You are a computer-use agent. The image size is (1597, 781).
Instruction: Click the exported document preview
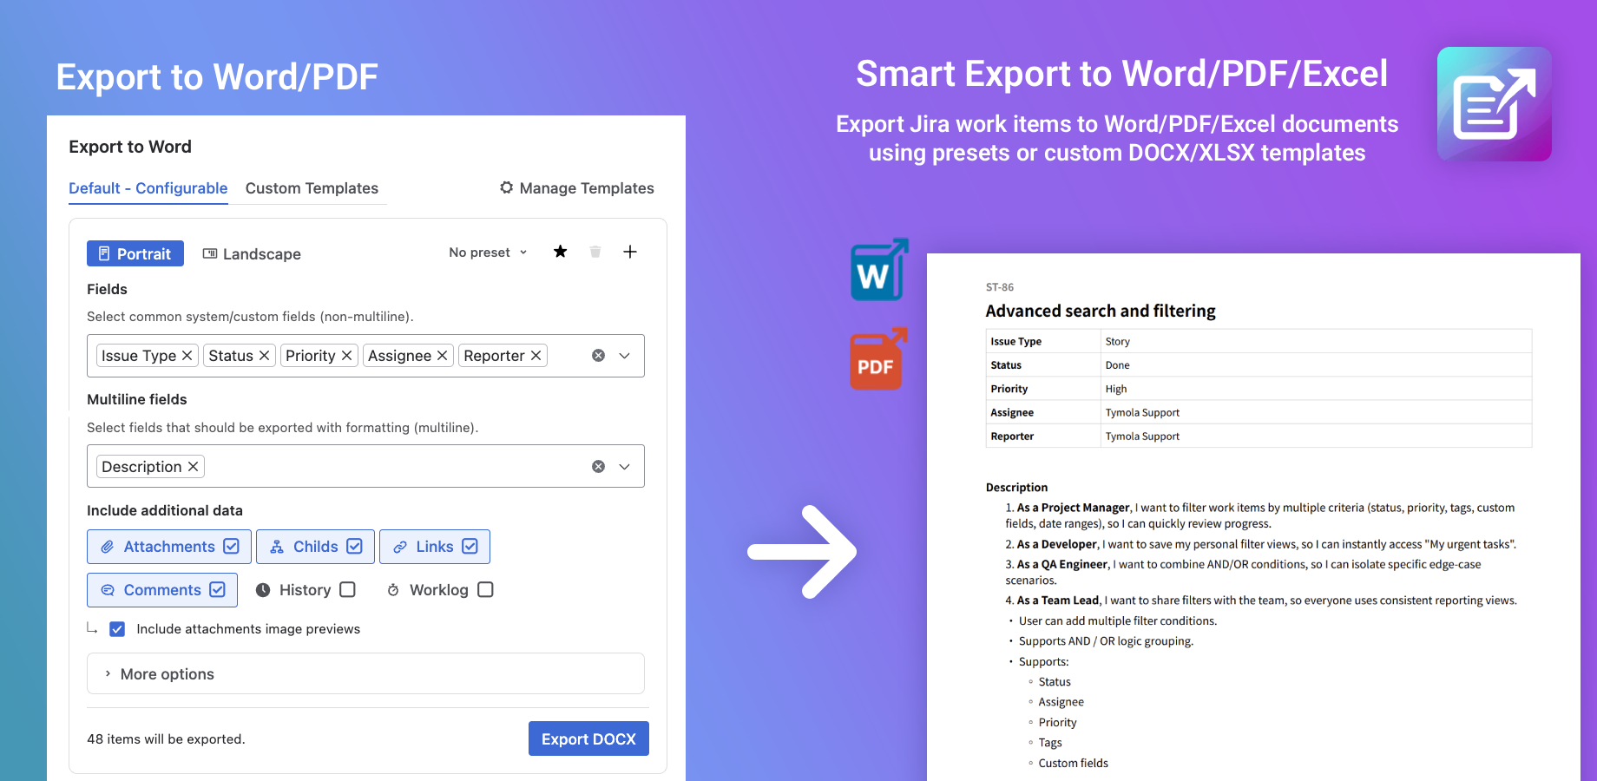1253,517
